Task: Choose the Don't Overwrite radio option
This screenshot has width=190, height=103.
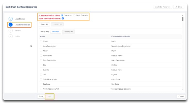Action: tap(74, 15)
